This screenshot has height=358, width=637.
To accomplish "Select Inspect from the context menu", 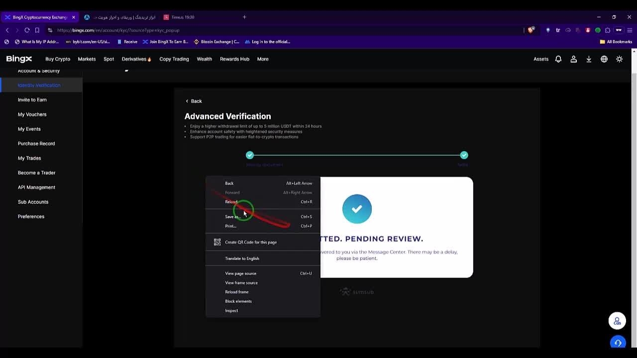I will point(231,311).
